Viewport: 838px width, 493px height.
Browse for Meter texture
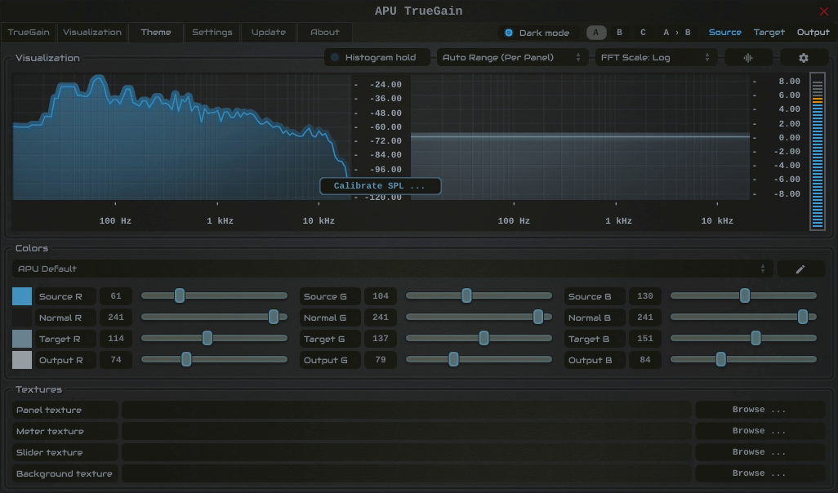point(760,431)
